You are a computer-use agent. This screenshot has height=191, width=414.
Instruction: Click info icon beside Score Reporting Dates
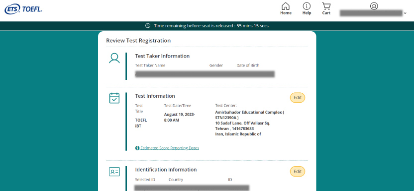[x=137, y=148]
